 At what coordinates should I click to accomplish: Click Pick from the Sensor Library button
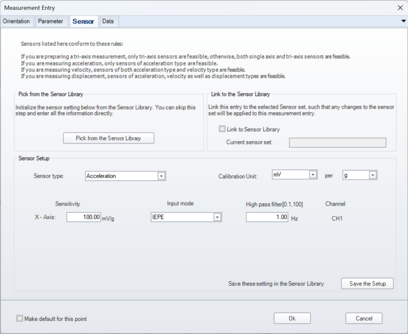point(109,138)
